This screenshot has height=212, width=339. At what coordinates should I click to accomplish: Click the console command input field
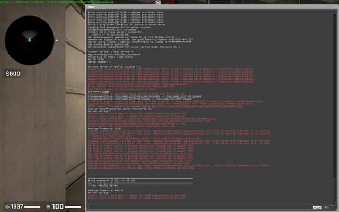coord(199,207)
